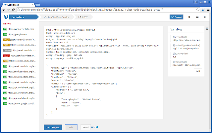Click the HISTORY heading
Viewport: 212px width, 133px height.
coord(7,24)
